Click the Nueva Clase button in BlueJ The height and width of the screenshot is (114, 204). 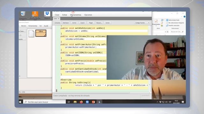click(22, 31)
